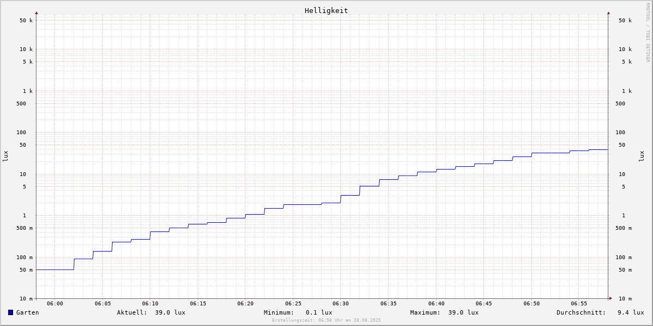The height and width of the screenshot is (326, 653).
Task: Click the 10 k label on right axis
Action: point(625,49)
